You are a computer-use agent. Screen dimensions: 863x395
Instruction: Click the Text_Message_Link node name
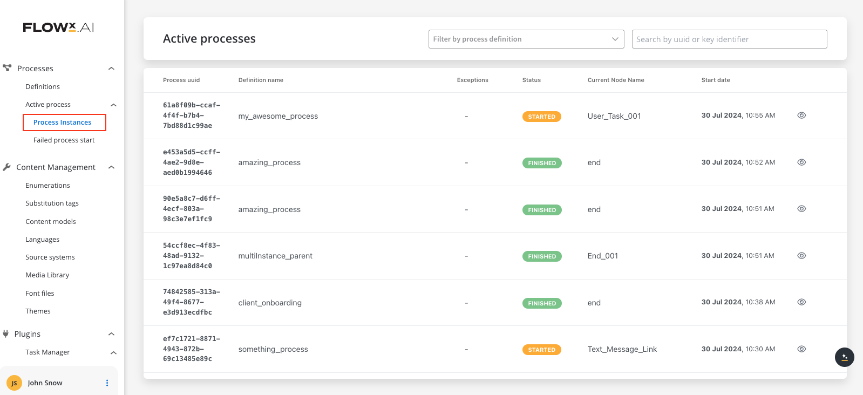(x=622, y=350)
